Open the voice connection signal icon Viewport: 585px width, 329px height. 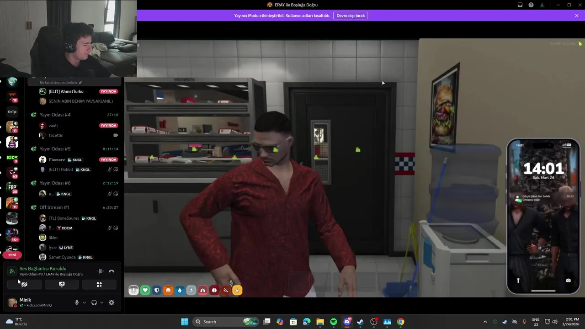(x=12, y=271)
